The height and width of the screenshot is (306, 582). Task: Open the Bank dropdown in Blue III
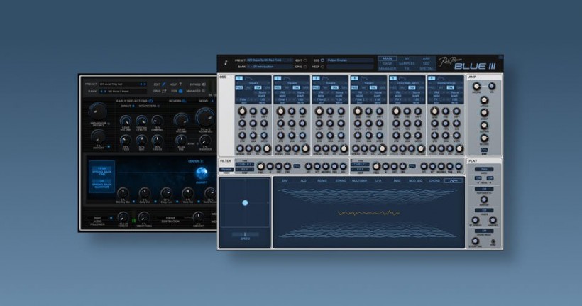tap(268, 67)
